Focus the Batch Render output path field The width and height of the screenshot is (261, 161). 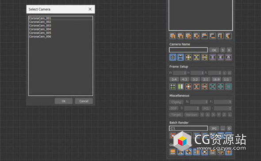coord(188,128)
